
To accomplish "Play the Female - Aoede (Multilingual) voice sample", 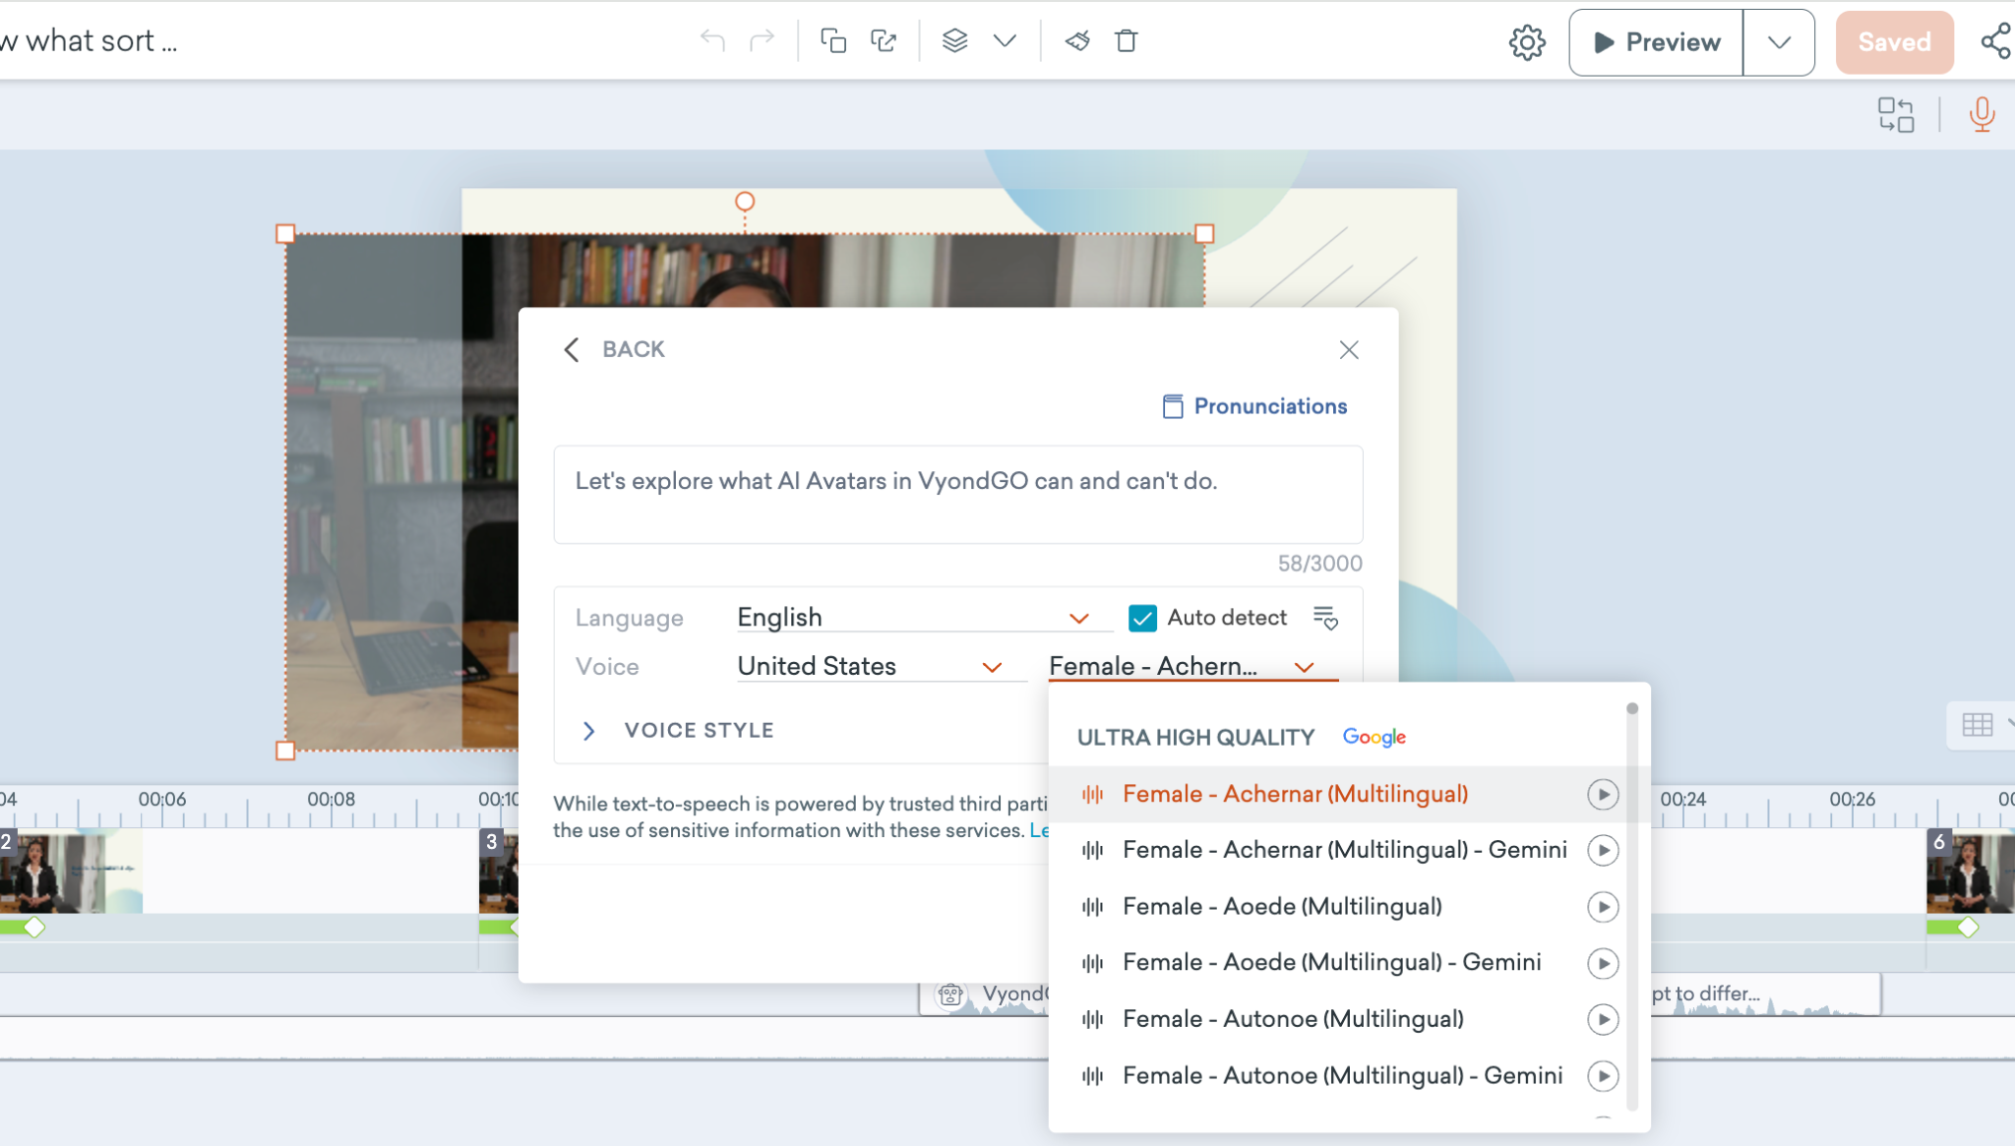I will (x=1603, y=906).
